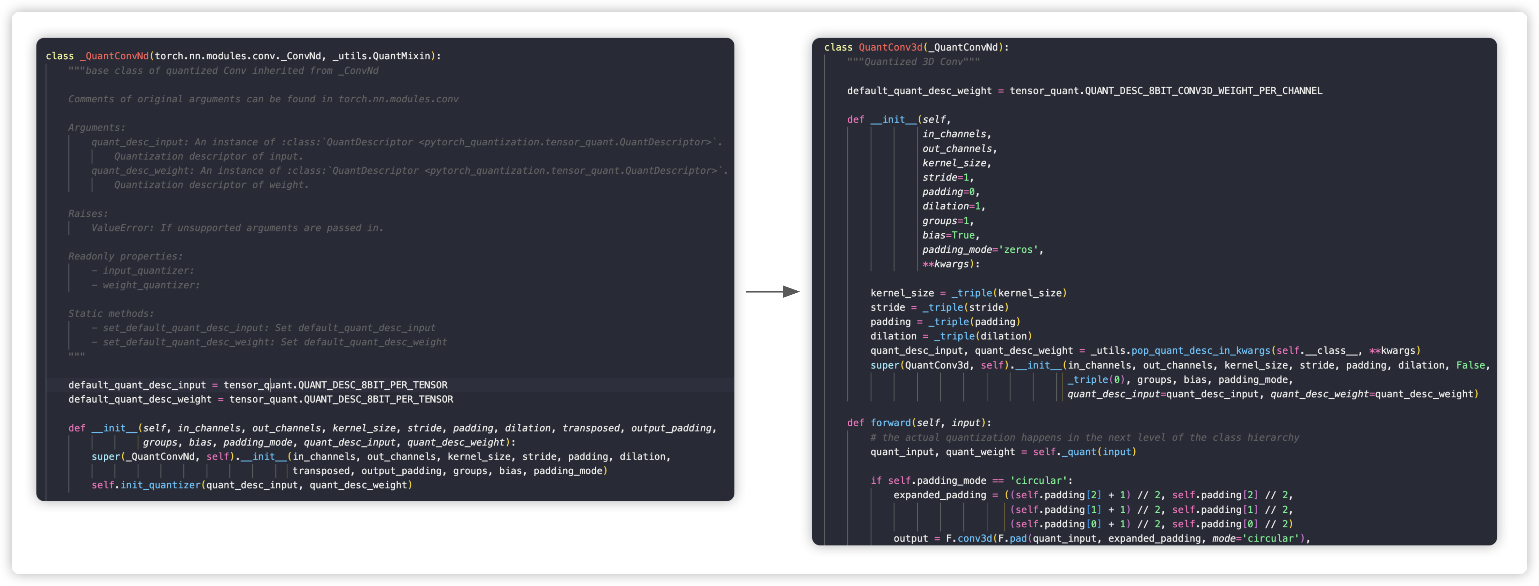Click 'in_channels,' parameter in right panel signature
1539x586 pixels.
coord(957,134)
